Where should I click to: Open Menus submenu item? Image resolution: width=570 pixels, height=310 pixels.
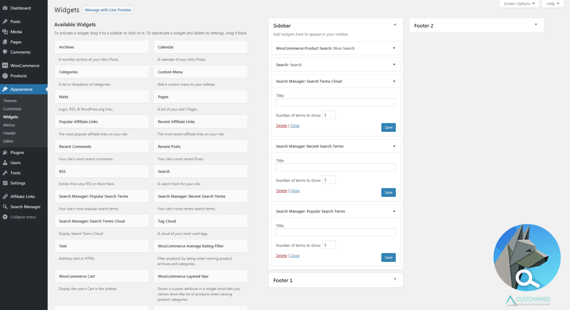tap(9, 125)
